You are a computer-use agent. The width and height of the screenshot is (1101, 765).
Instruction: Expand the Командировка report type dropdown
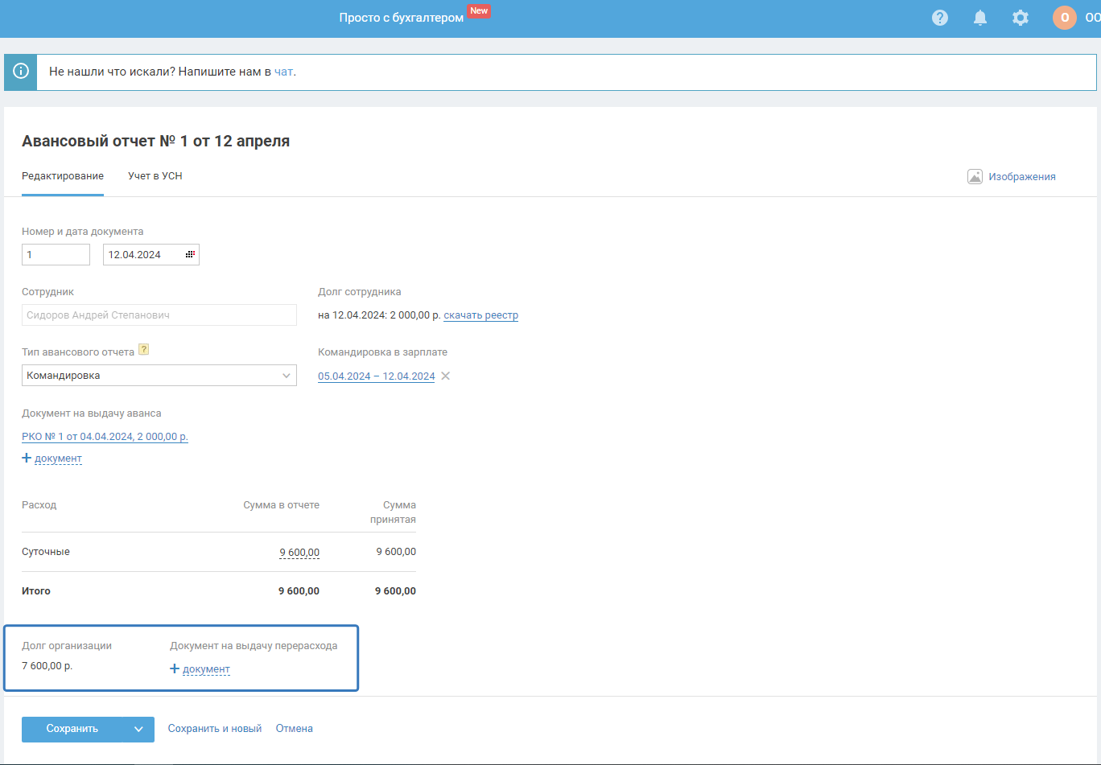[x=287, y=376]
